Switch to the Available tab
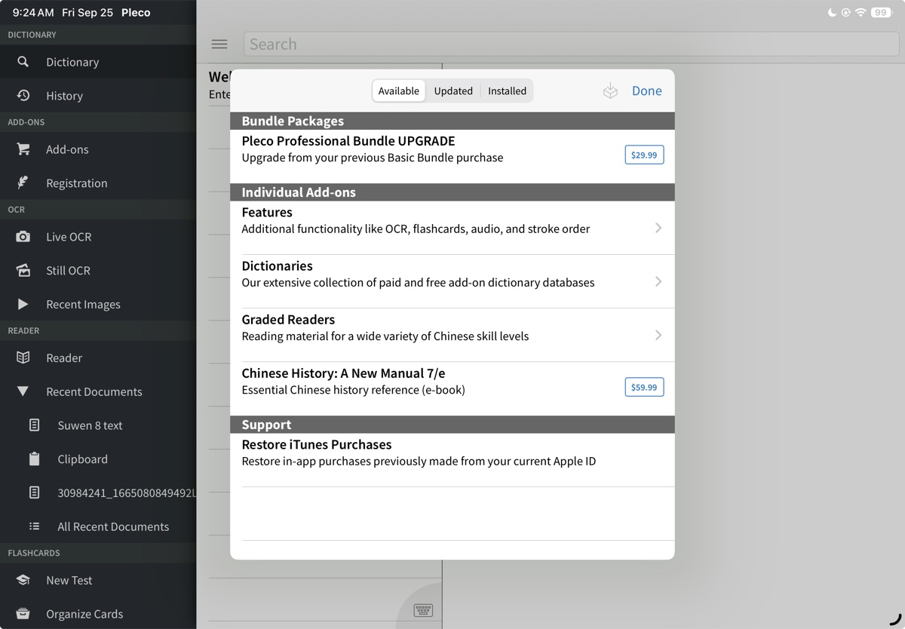The image size is (905, 629). (399, 91)
